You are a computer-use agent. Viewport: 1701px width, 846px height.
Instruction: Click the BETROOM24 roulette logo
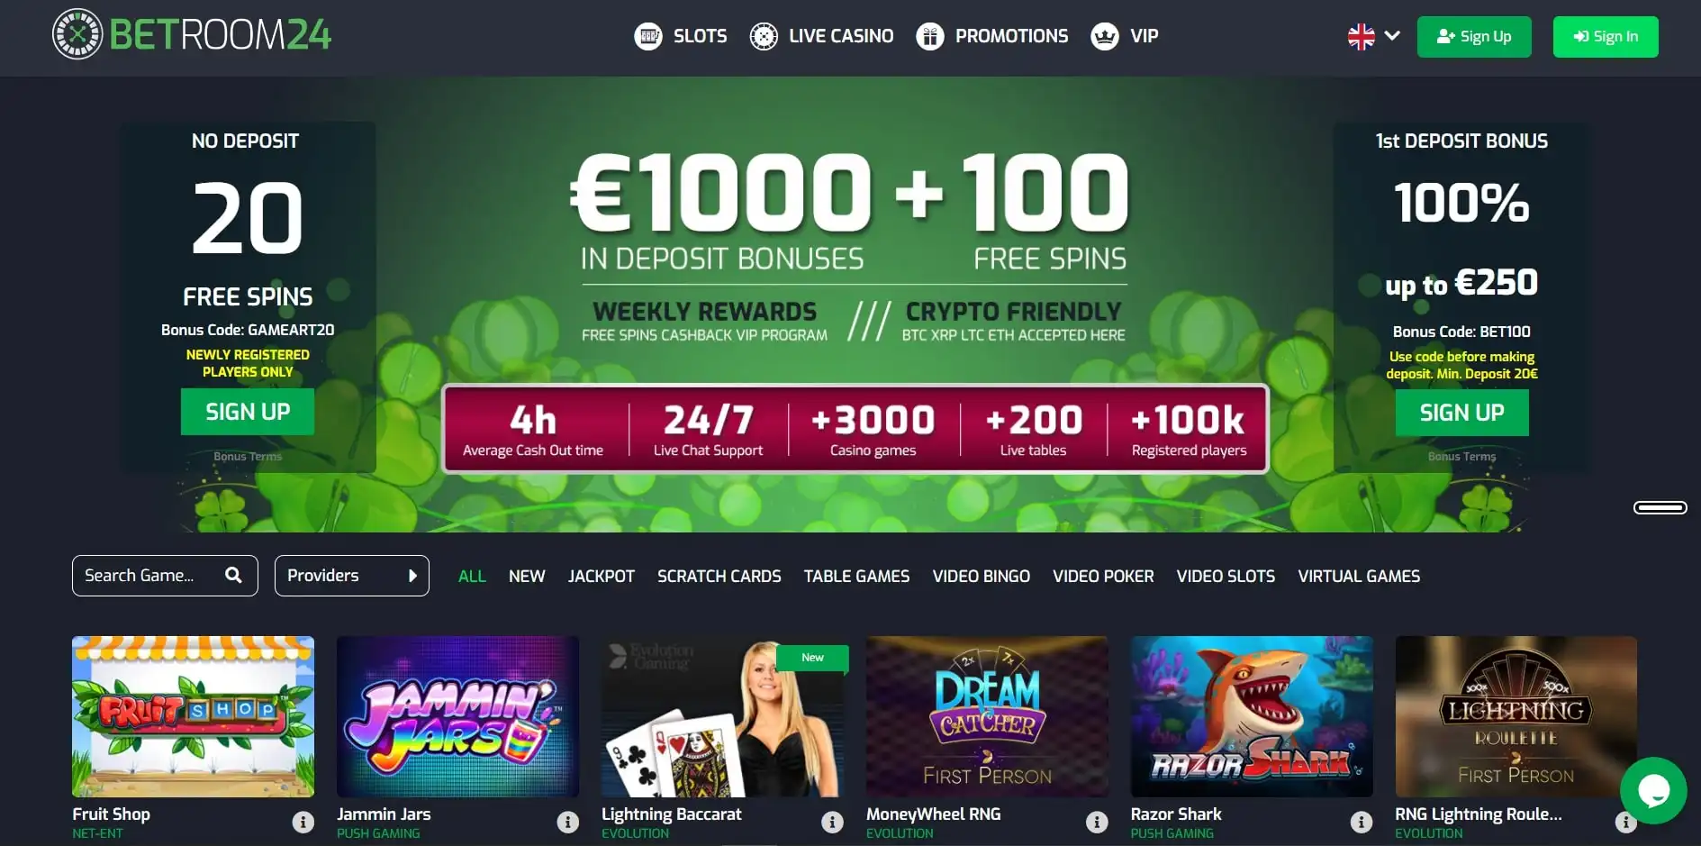point(77,34)
